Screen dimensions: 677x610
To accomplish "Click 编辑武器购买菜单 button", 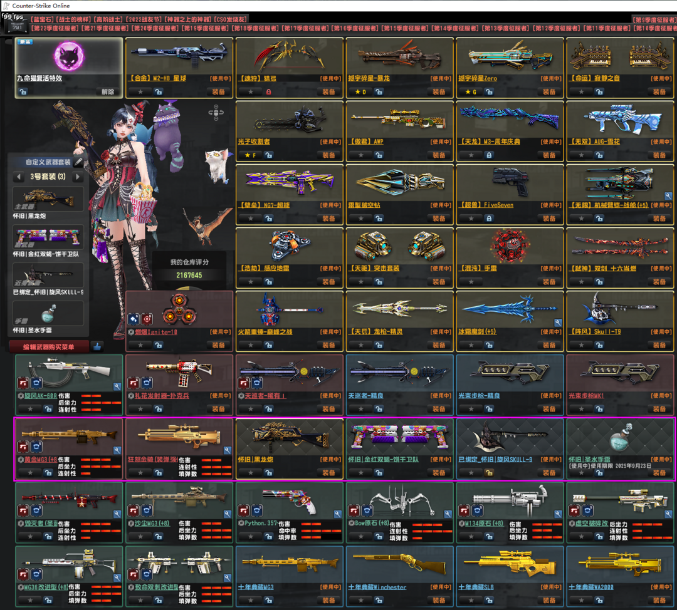I will click(x=49, y=347).
